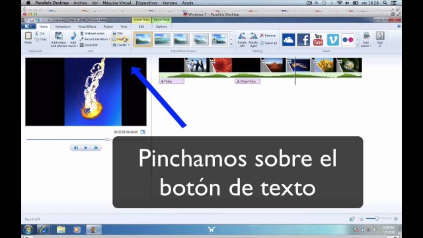
Task: Zoom in the timeline with plus button
Action: point(395,219)
